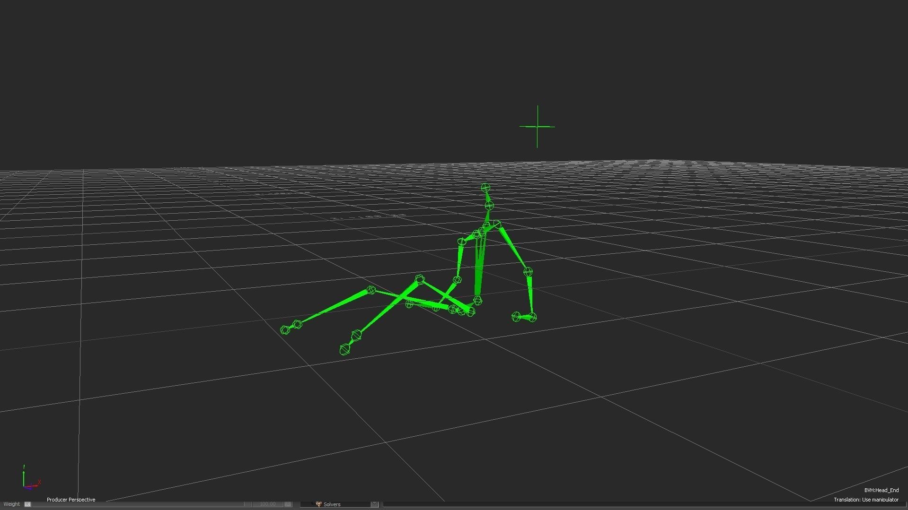908x510 pixels.
Task: Select the green crosshair null marker
Action: click(537, 127)
